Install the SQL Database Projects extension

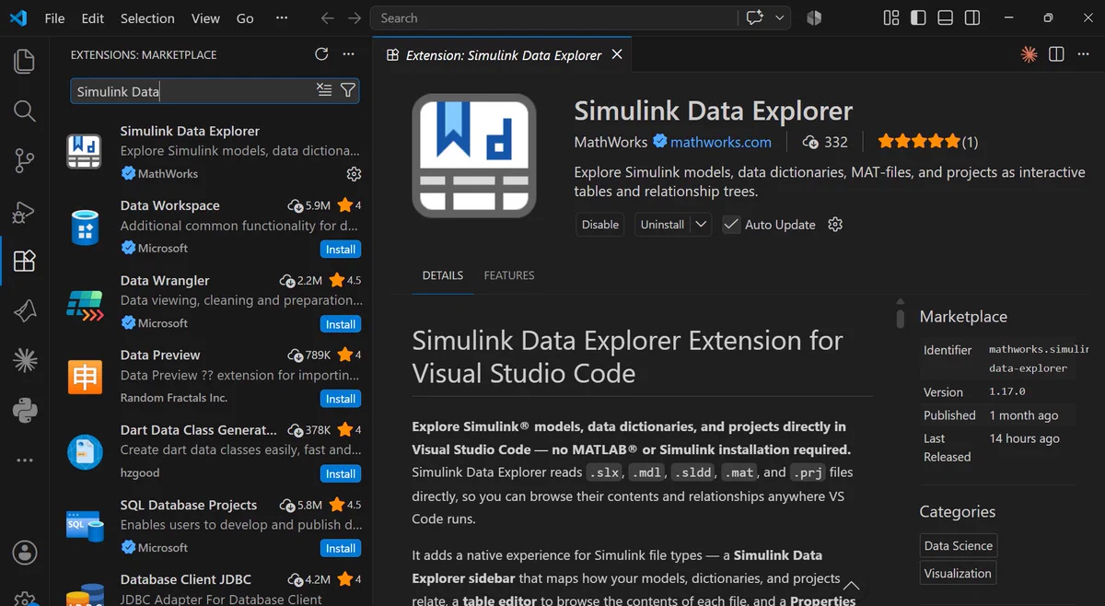tap(341, 548)
